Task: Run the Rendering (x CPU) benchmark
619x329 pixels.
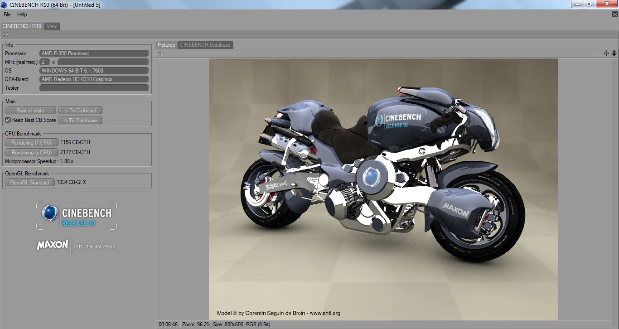Action: coord(32,152)
